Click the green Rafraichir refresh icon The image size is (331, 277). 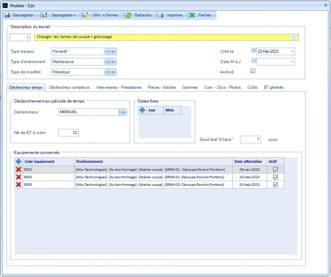pyautogui.click(x=128, y=15)
